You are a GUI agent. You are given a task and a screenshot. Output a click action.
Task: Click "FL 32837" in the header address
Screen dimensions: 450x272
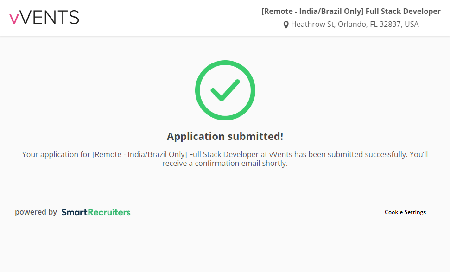pyautogui.click(x=386, y=24)
